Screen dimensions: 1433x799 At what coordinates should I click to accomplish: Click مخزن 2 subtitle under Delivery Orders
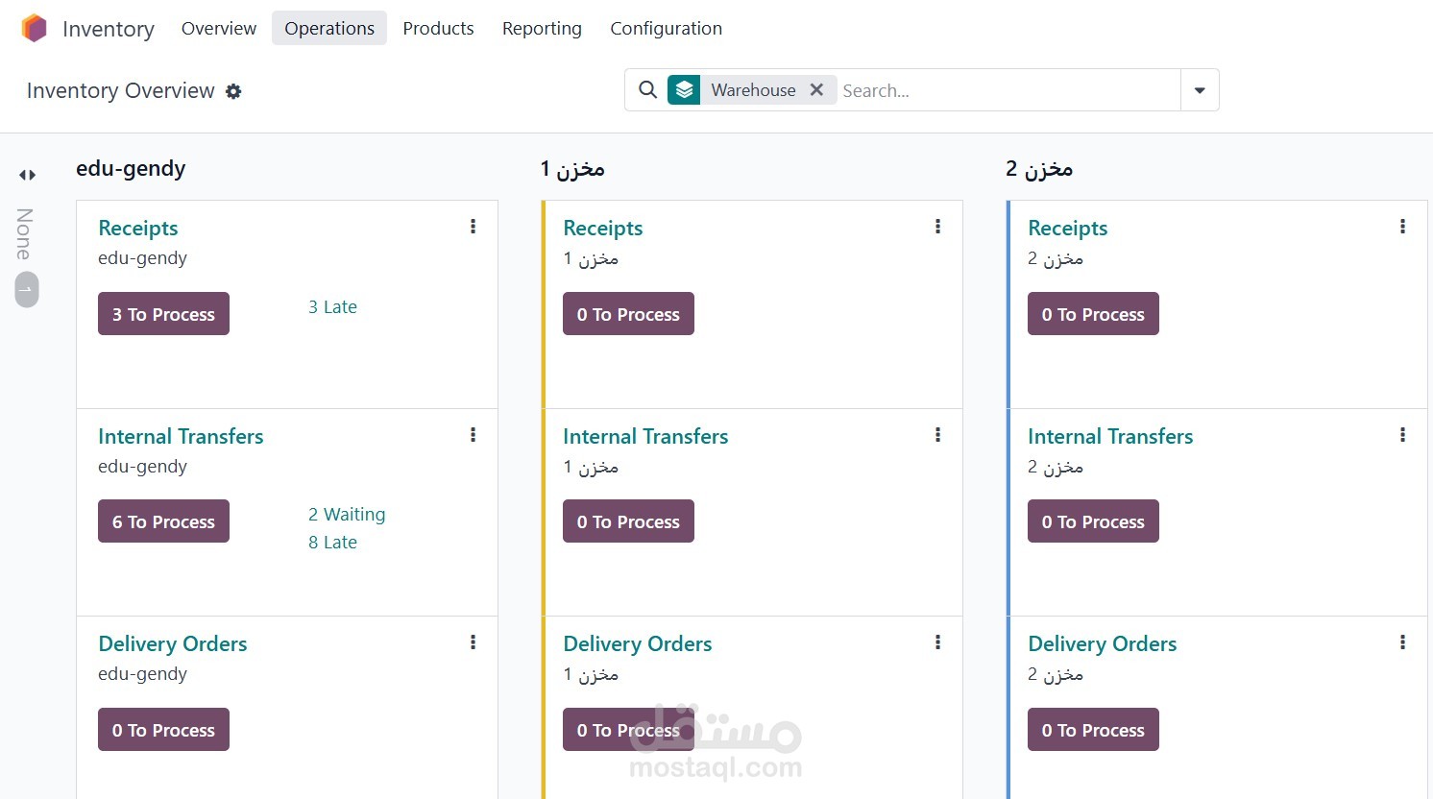click(x=1056, y=674)
